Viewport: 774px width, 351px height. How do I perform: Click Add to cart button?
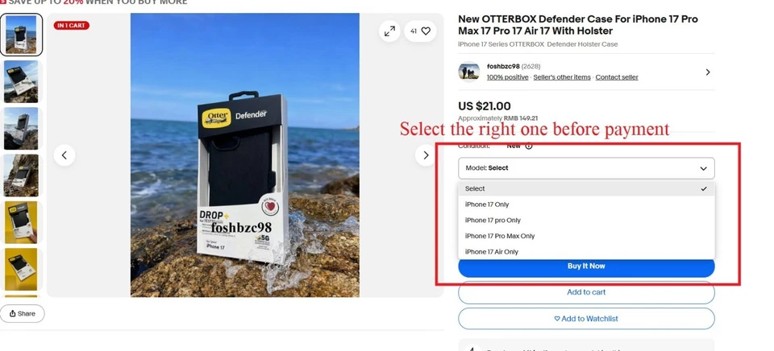tap(586, 292)
